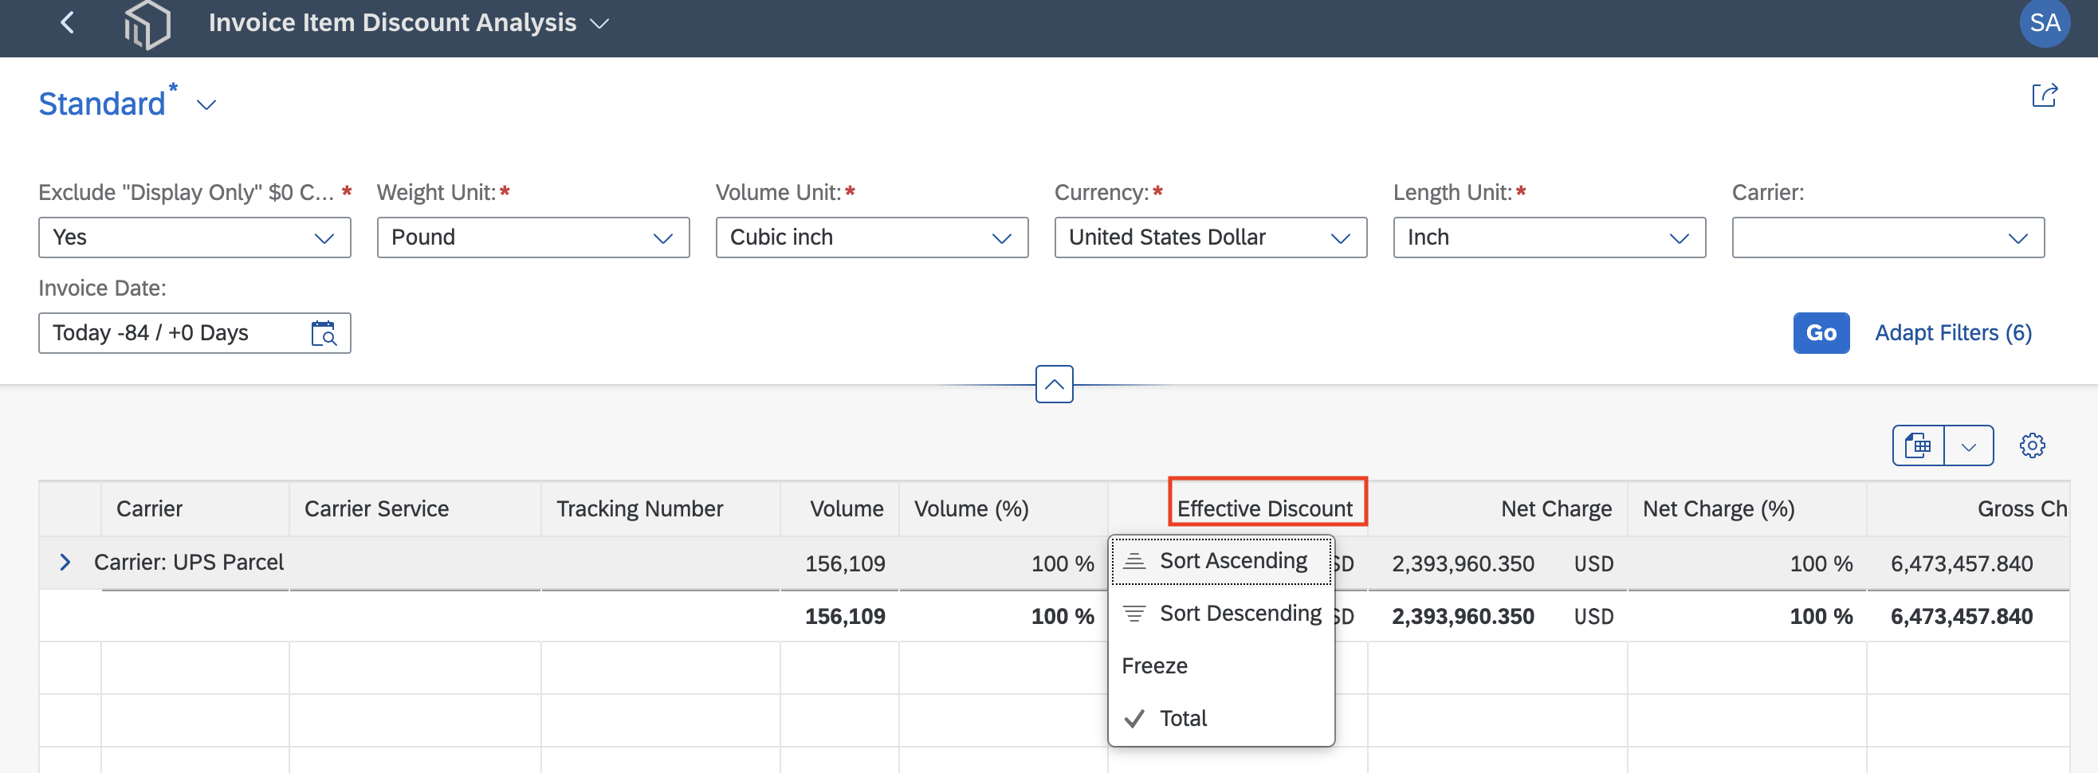This screenshot has height=773, width=2098.
Task: Click the export to spreadsheet icon
Action: [1918, 445]
